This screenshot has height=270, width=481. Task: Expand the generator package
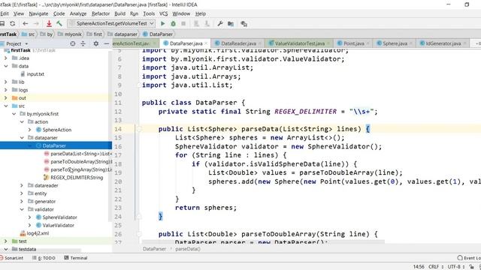point(22,202)
